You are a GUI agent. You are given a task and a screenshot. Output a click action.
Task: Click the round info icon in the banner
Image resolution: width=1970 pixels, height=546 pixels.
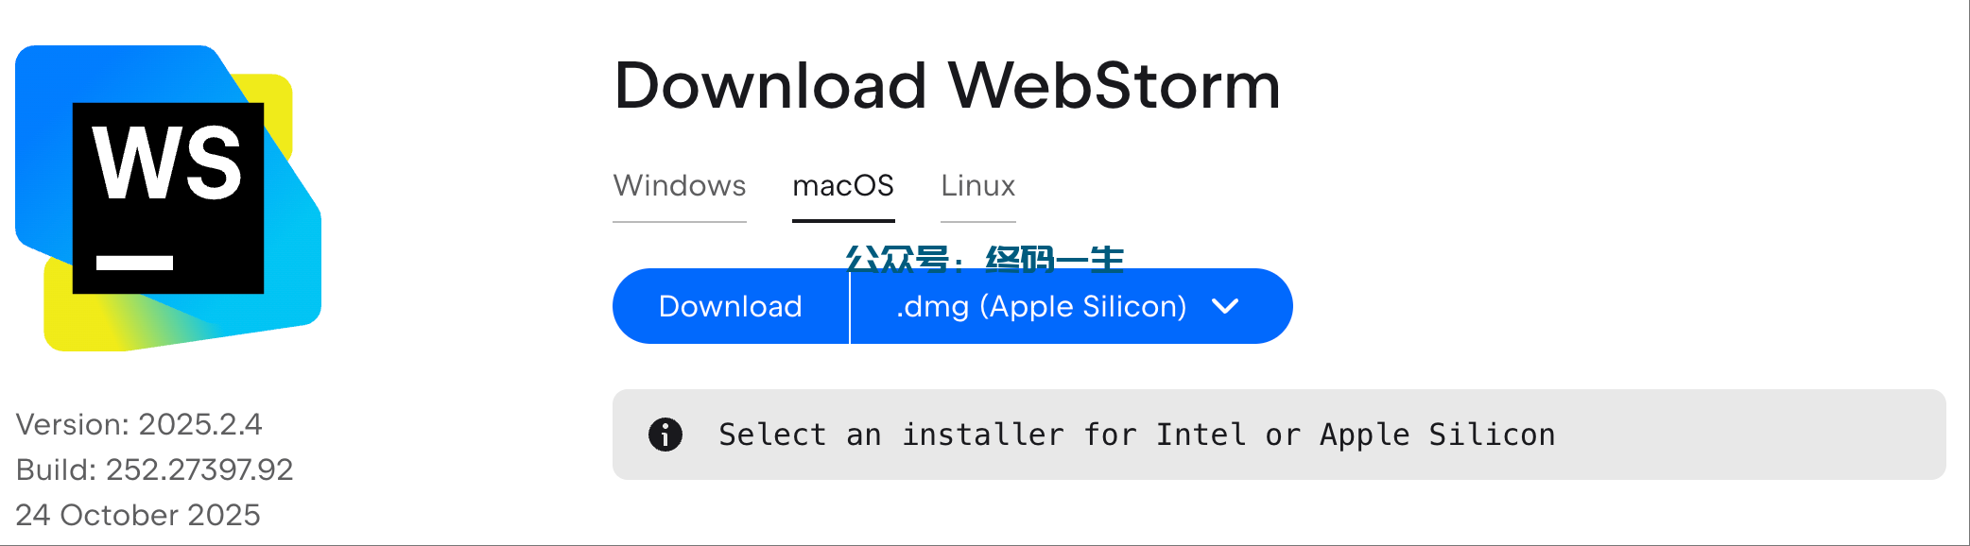665,435
